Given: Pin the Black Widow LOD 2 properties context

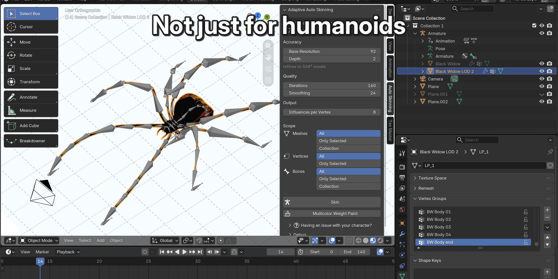Looking at the screenshot, I should point(550,152).
